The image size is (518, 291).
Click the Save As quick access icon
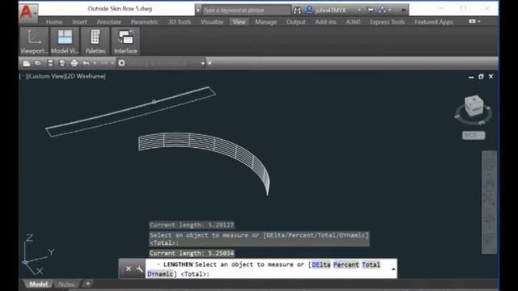[62, 63]
